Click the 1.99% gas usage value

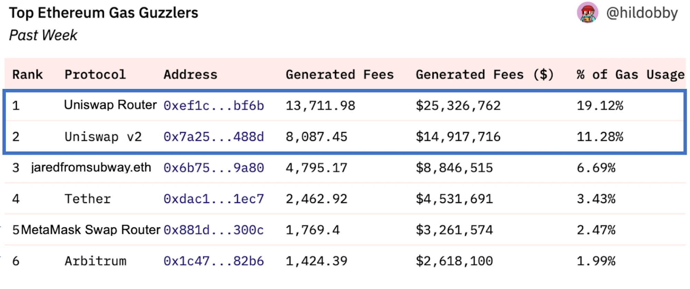click(596, 261)
